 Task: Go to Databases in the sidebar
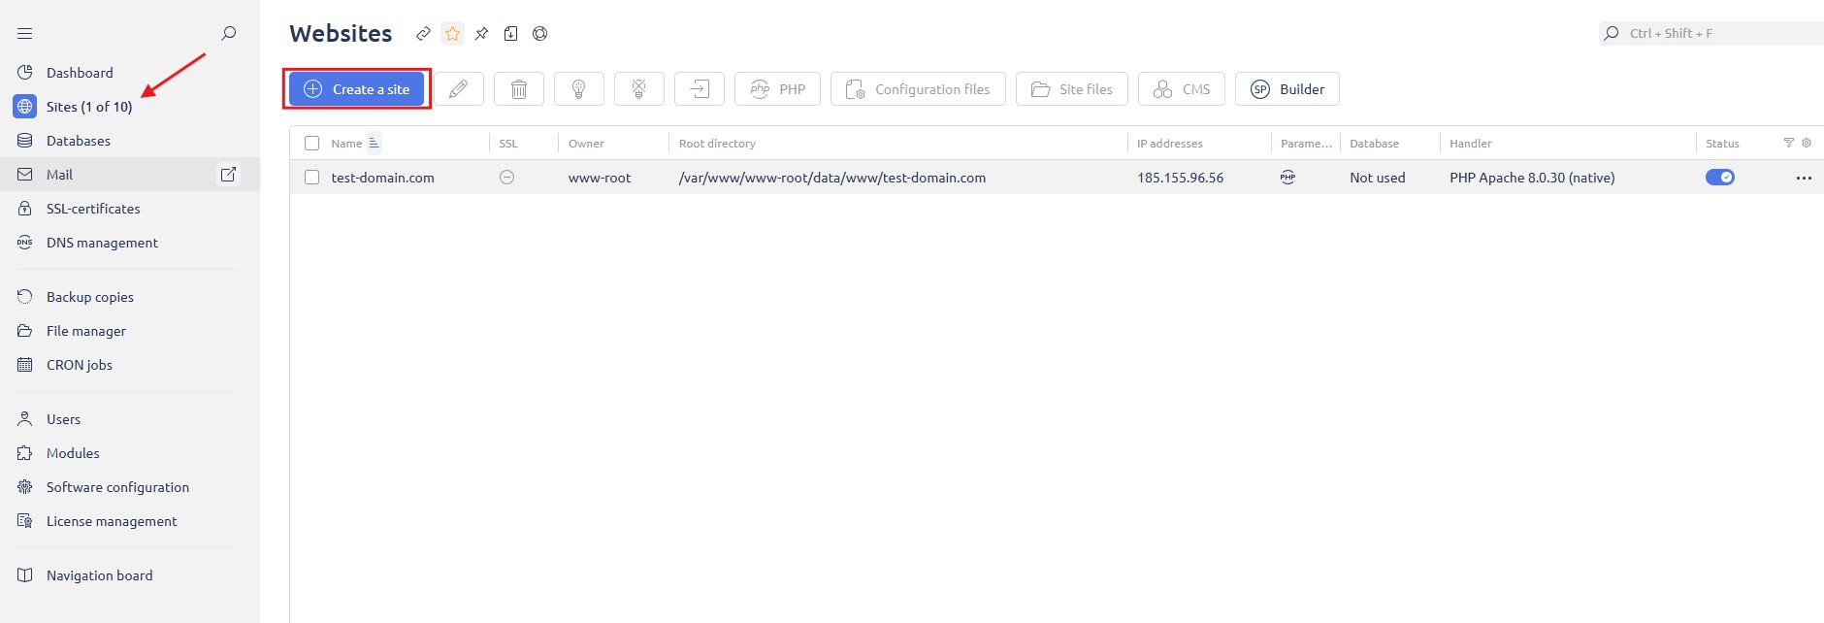(79, 141)
